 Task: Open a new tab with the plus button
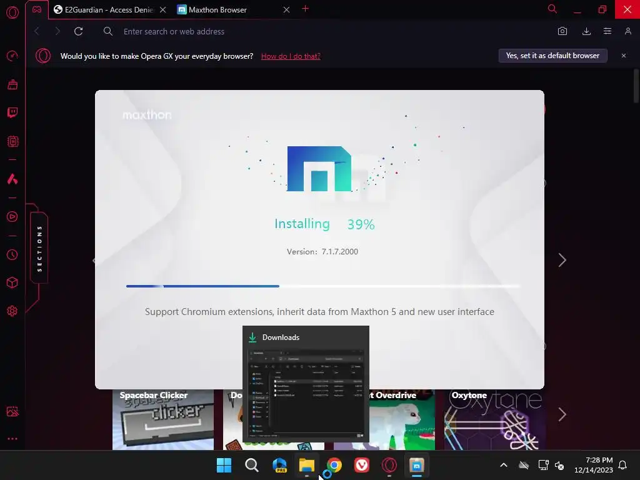click(305, 9)
